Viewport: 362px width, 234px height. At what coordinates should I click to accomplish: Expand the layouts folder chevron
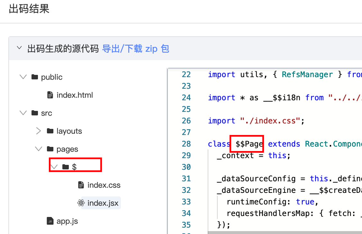point(38,131)
